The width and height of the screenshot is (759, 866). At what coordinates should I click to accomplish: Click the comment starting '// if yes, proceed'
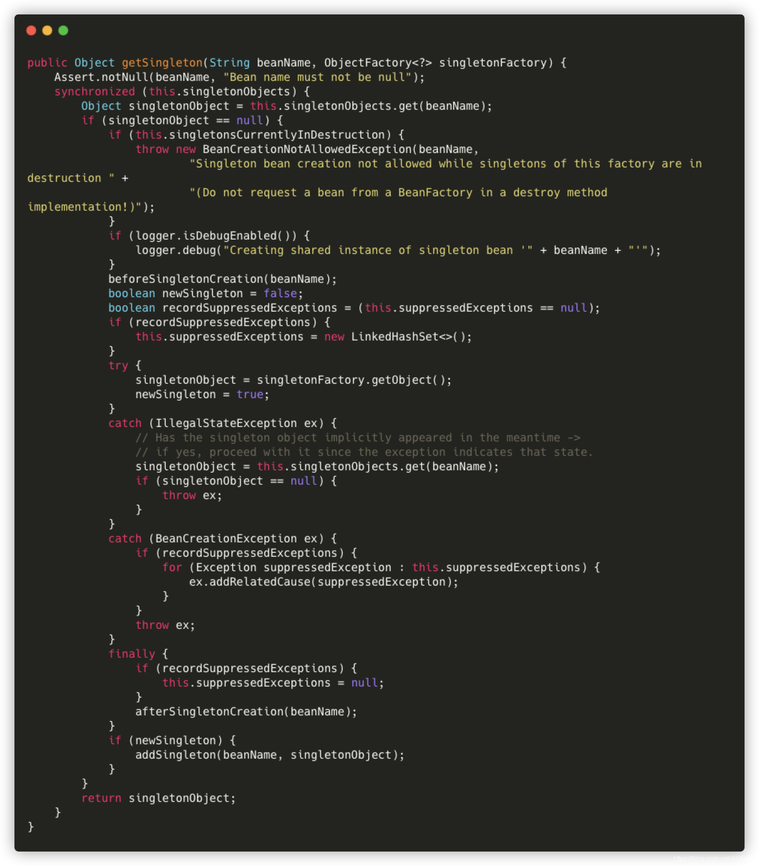pyautogui.click(x=364, y=452)
